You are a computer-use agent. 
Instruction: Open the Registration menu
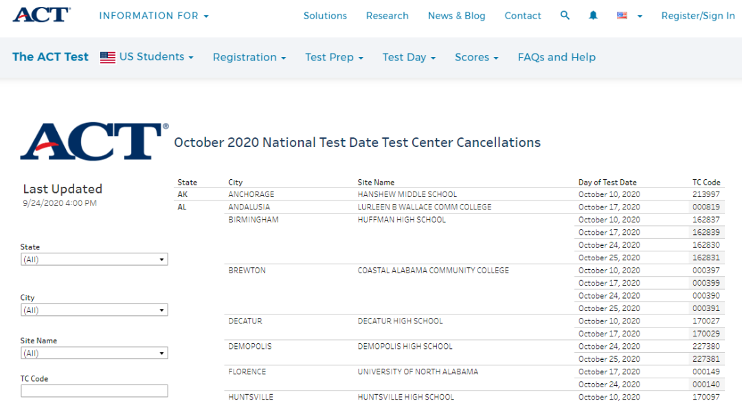pyautogui.click(x=249, y=58)
